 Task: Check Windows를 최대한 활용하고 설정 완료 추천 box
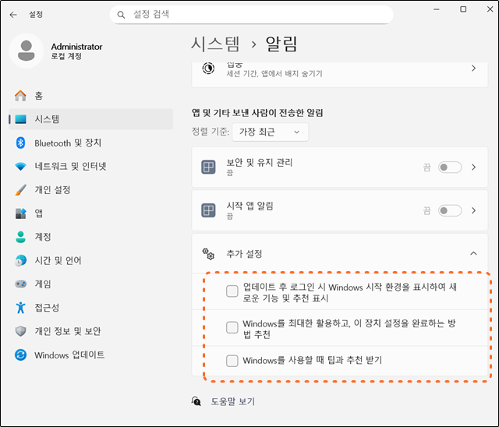(x=232, y=327)
